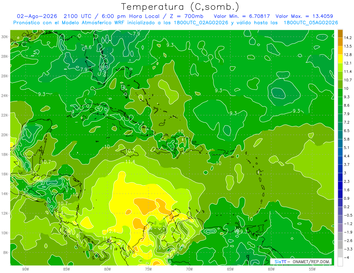The width and height of the screenshot is (354, 273).
Task: Click the '16N' latitude label
Action: point(4,174)
